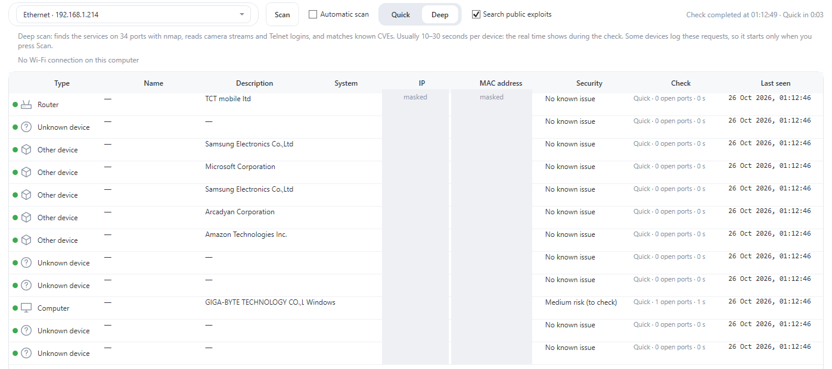
Task: Click GIGA-BYTE TECHNOLOGY CO.,L description
Action: (x=255, y=302)
